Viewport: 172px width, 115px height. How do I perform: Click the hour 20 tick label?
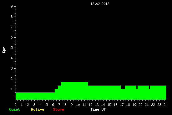(140, 105)
